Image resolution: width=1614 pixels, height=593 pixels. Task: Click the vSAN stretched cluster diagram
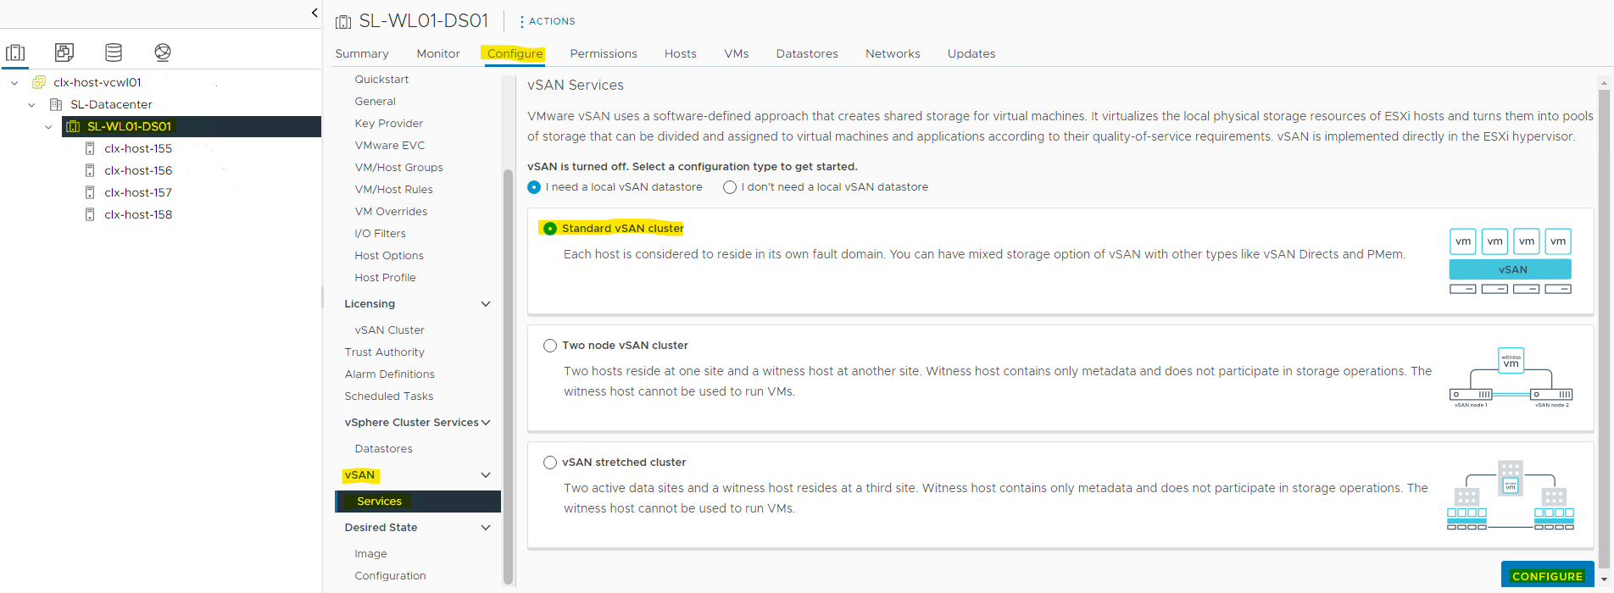(1511, 496)
